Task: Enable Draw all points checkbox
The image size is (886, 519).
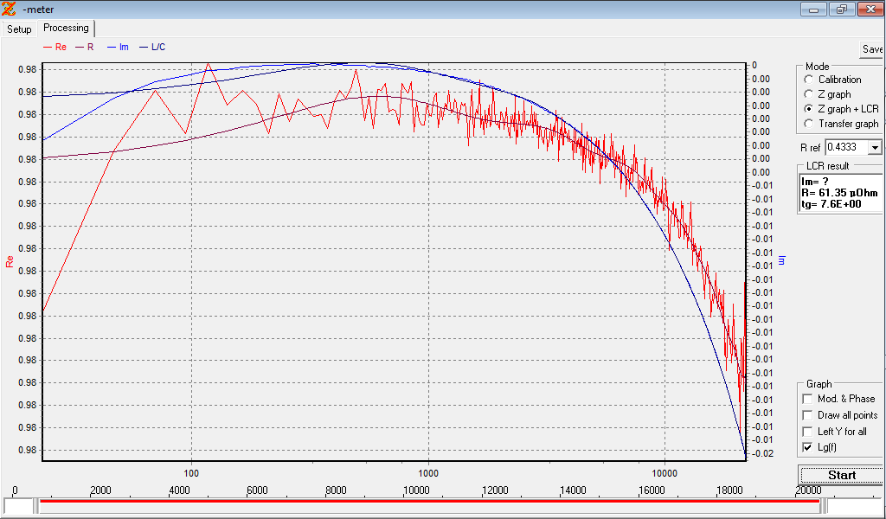Action: (807, 415)
